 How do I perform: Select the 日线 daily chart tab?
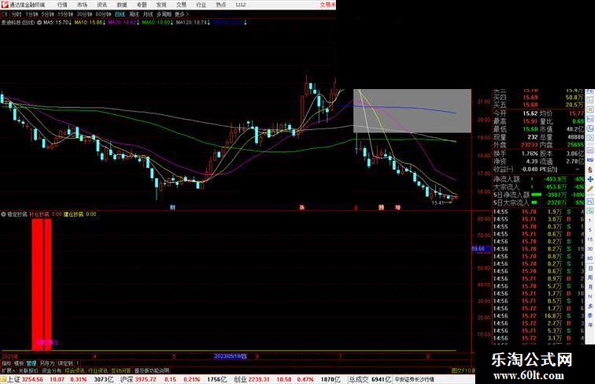(120, 14)
